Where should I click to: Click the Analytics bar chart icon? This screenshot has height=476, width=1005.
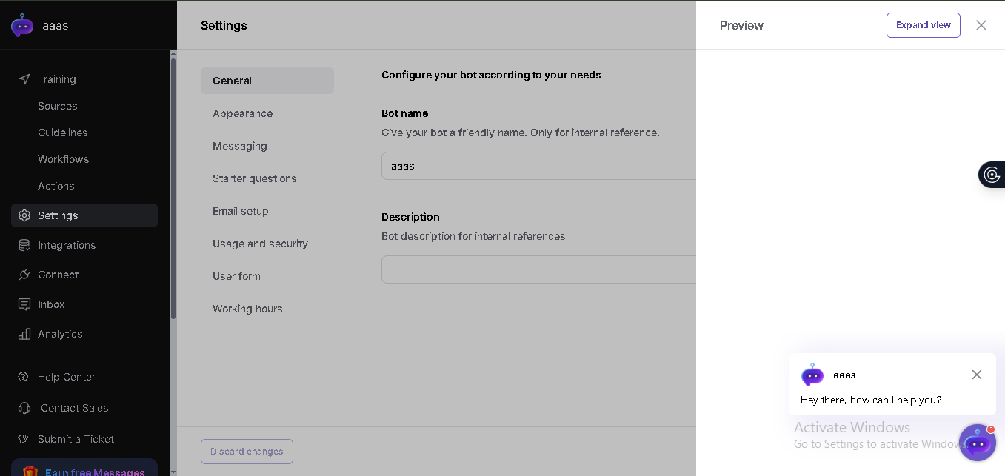click(24, 334)
